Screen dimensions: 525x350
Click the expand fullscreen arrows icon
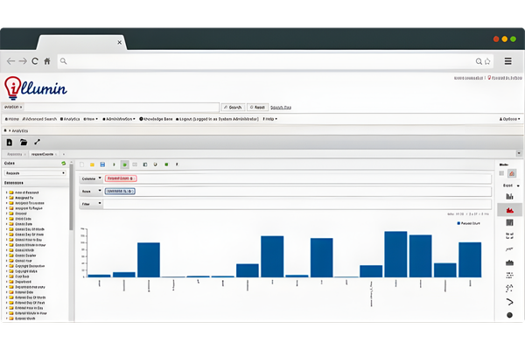(x=38, y=142)
